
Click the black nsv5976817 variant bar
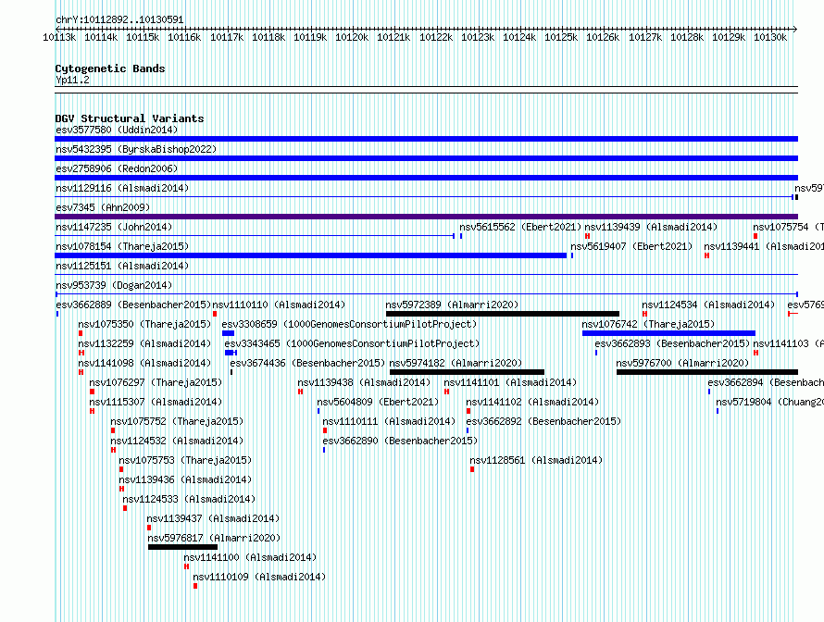pyautogui.click(x=183, y=547)
